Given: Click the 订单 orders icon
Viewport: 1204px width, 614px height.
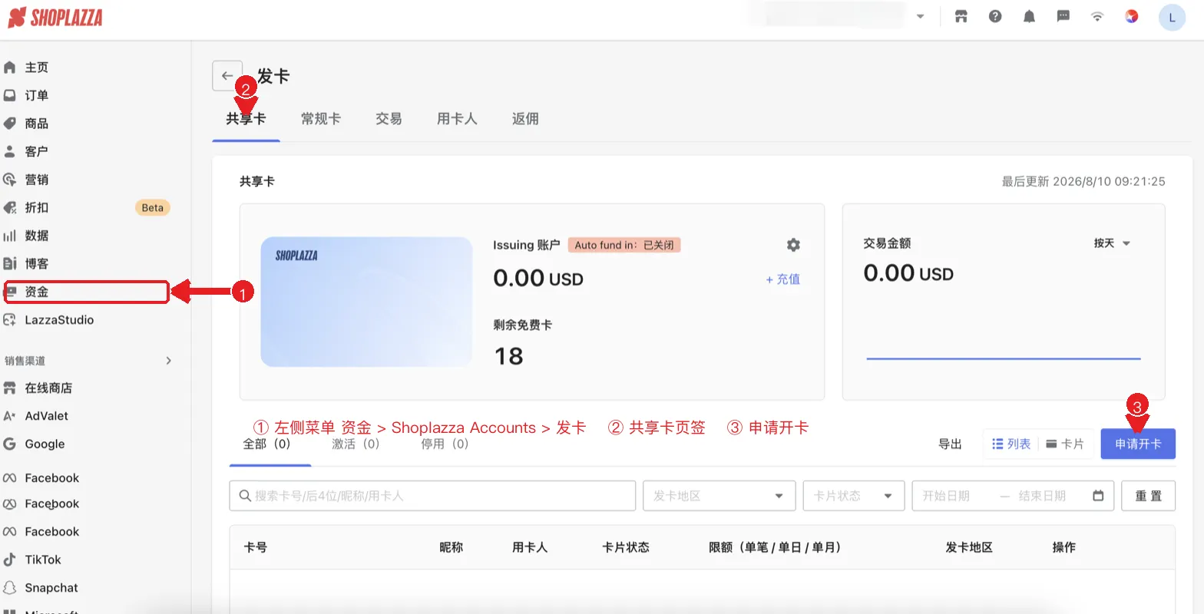Looking at the screenshot, I should coord(10,95).
